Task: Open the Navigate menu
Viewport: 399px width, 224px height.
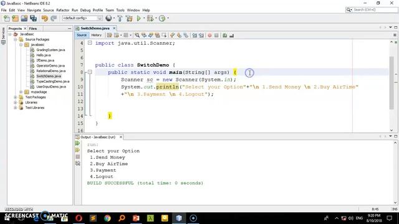Action: pos(34,10)
